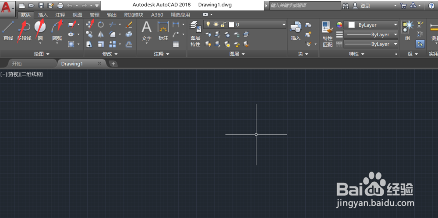438x218 pixels.
Task: Select the Linear dimension icon
Action: (176, 25)
